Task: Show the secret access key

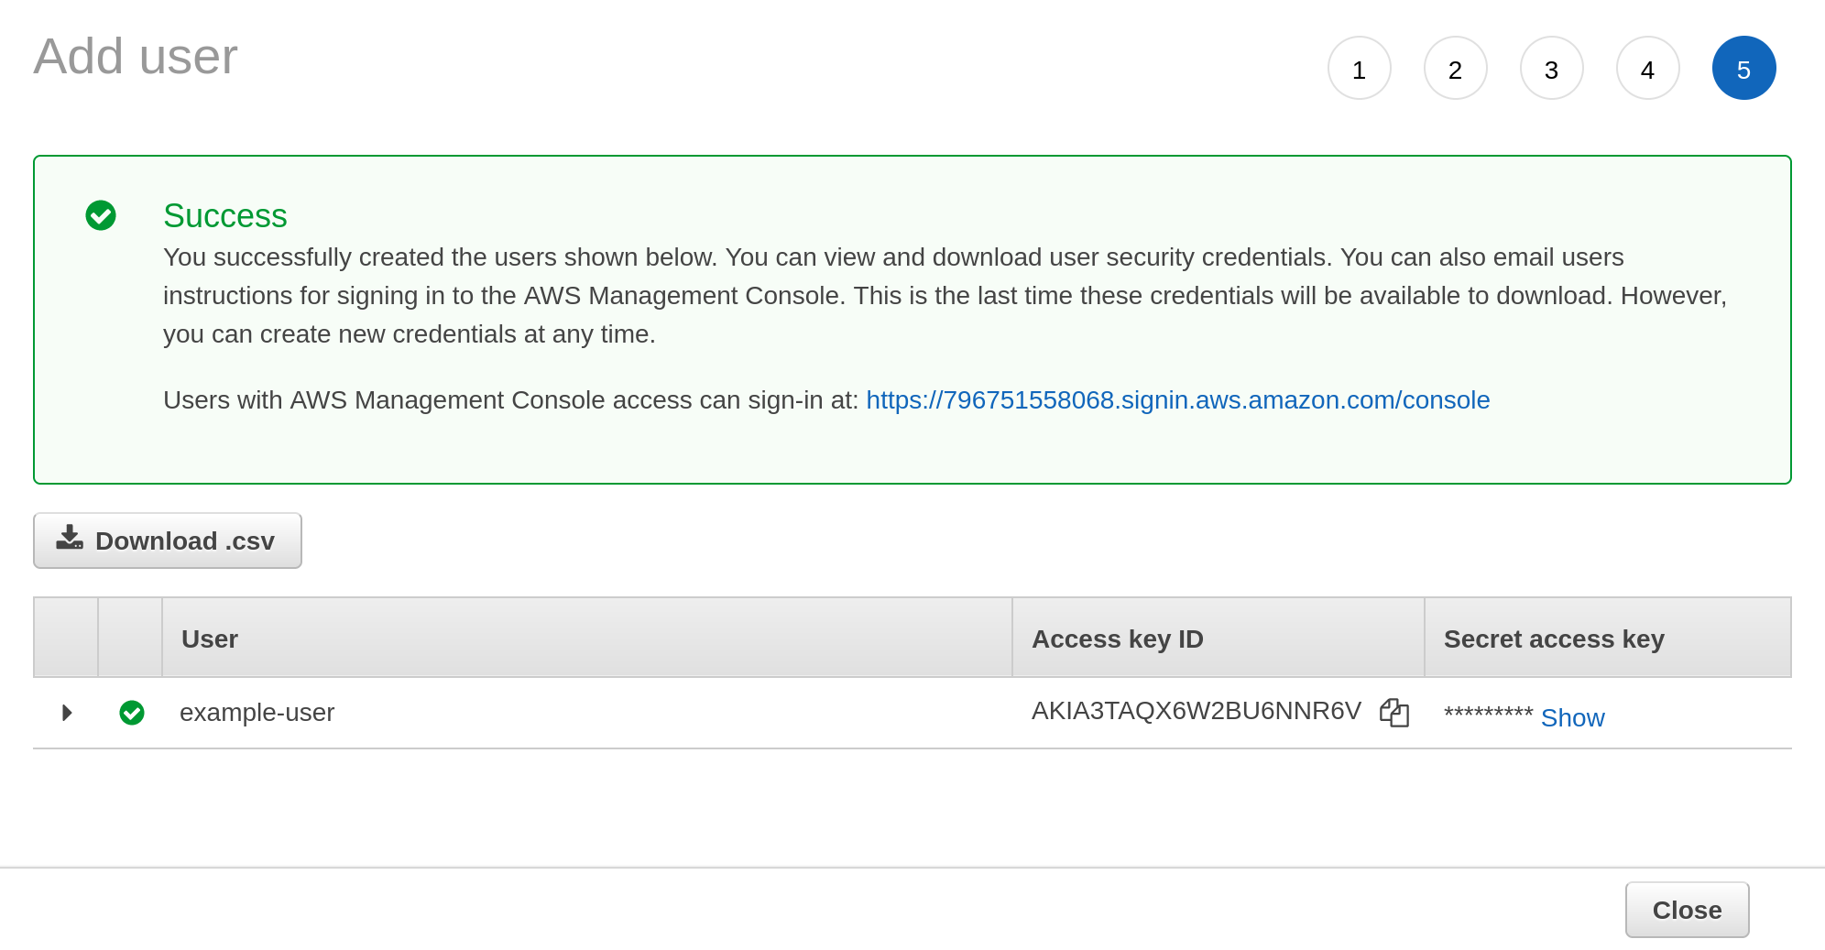Action: point(1572,717)
